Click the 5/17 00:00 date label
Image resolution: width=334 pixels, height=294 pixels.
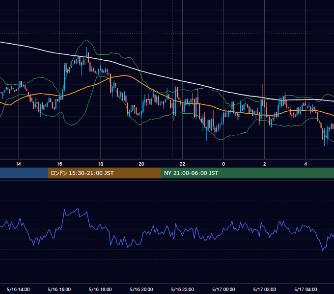(x=223, y=289)
